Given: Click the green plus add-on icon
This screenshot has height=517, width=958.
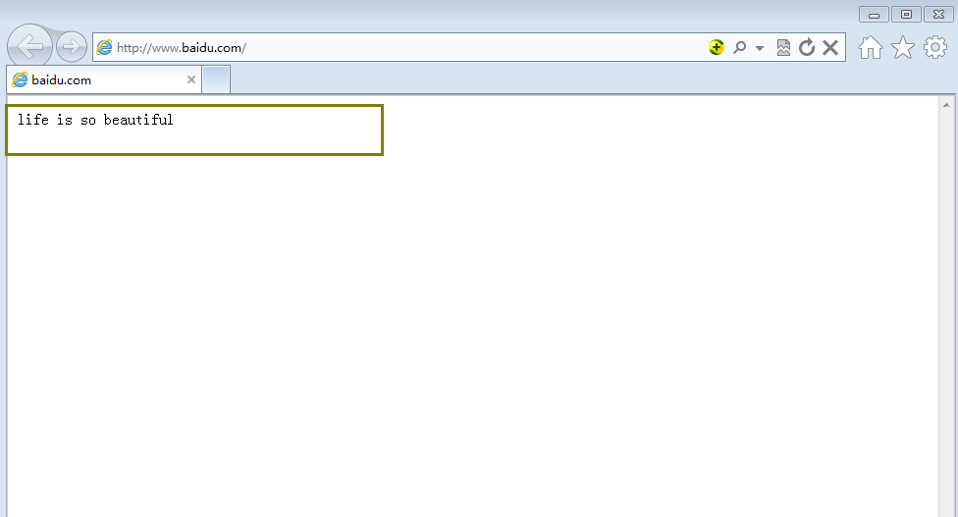Looking at the screenshot, I should pyautogui.click(x=717, y=47).
